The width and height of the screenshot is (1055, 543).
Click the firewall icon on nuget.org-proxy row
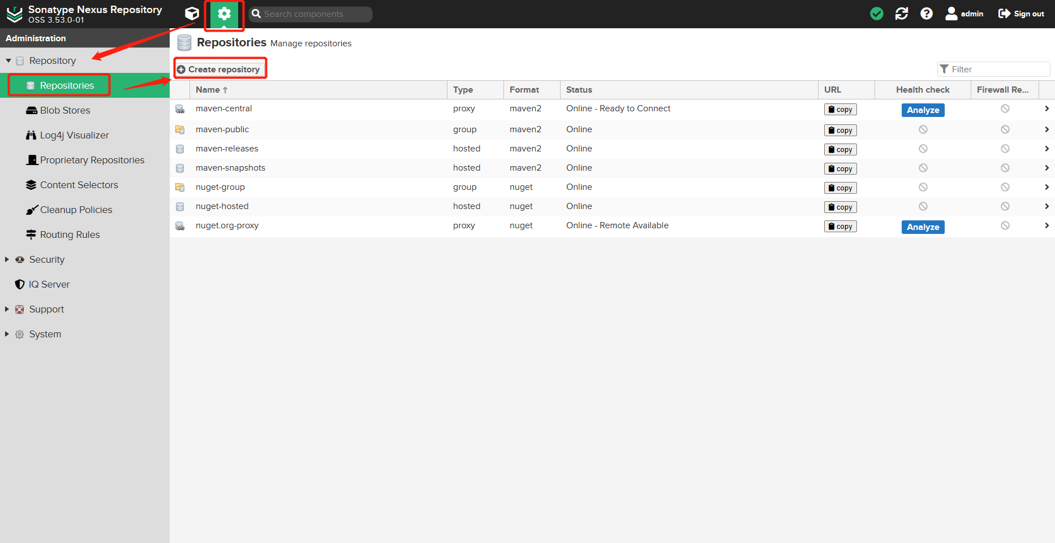(x=1005, y=225)
